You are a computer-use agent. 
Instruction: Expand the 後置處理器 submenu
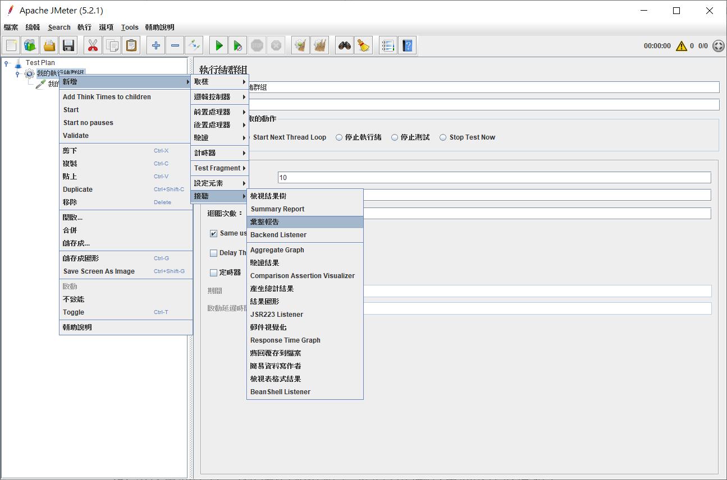tap(220, 125)
